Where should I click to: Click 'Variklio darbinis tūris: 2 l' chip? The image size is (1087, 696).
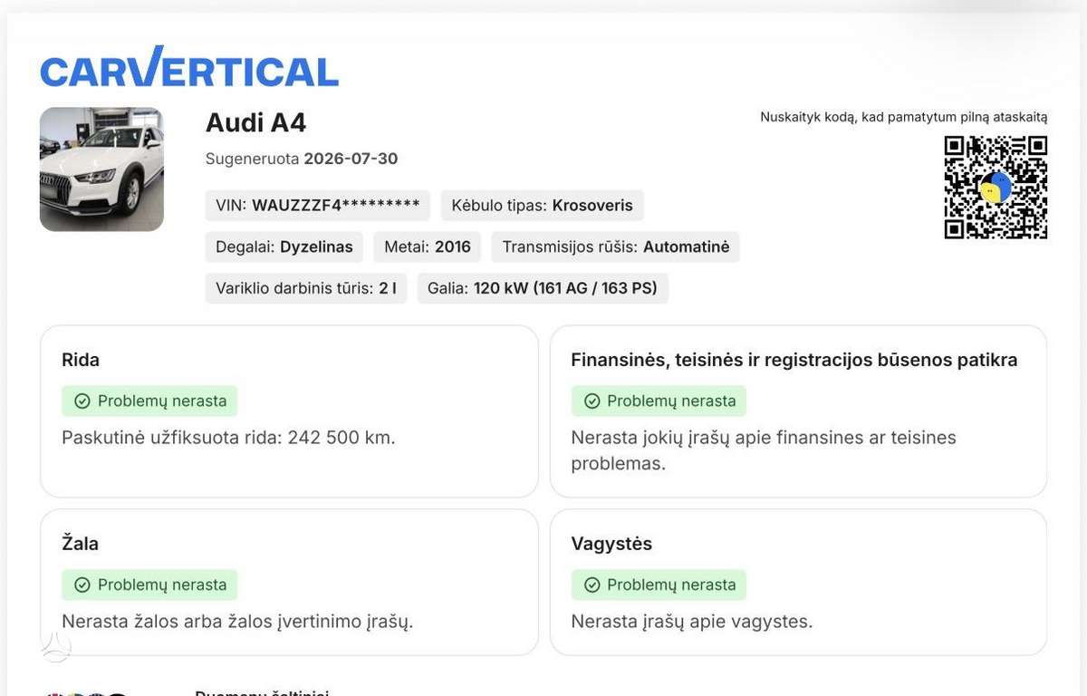tap(306, 289)
